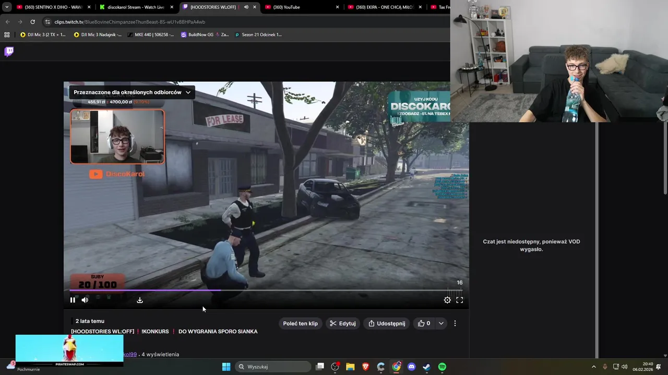
Task: Open notifications bell in system tray
Action: pyautogui.click(x=659, y=367)
